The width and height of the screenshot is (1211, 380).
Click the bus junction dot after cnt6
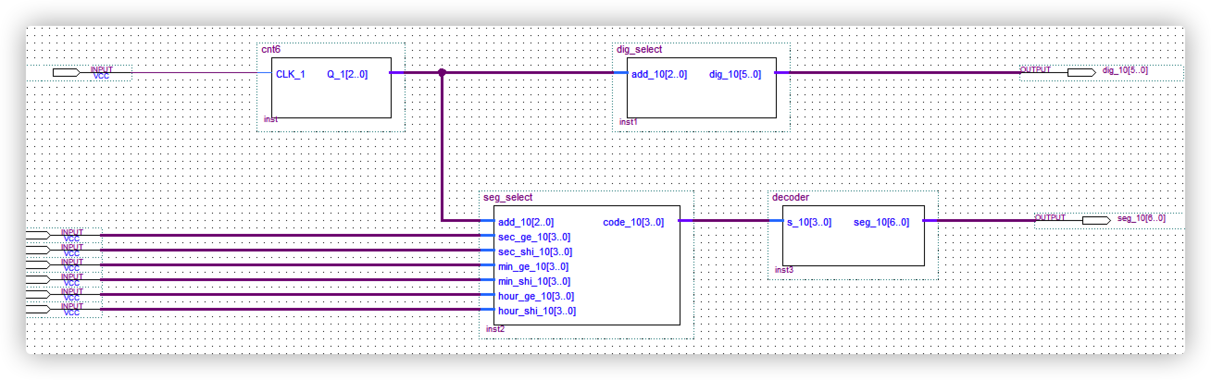(442, 72)
